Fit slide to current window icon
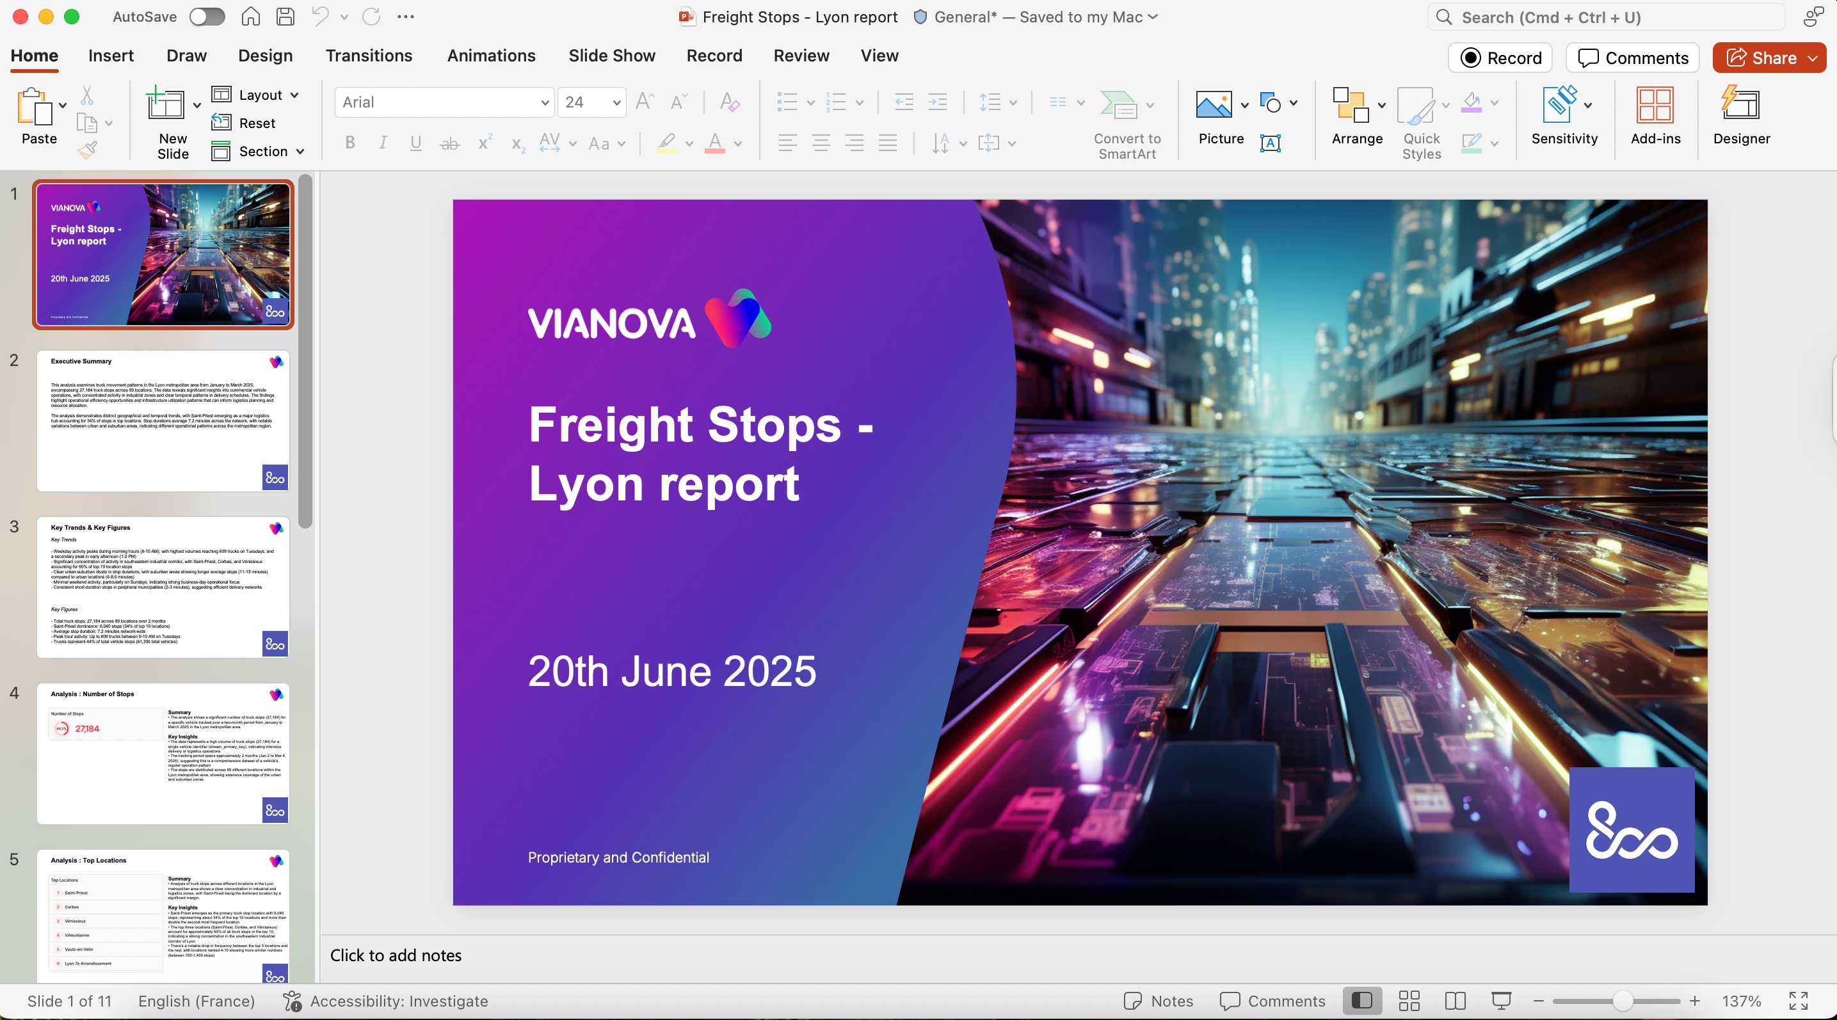The width and height of the screenshot is (1837, 1020). 1798,1001
